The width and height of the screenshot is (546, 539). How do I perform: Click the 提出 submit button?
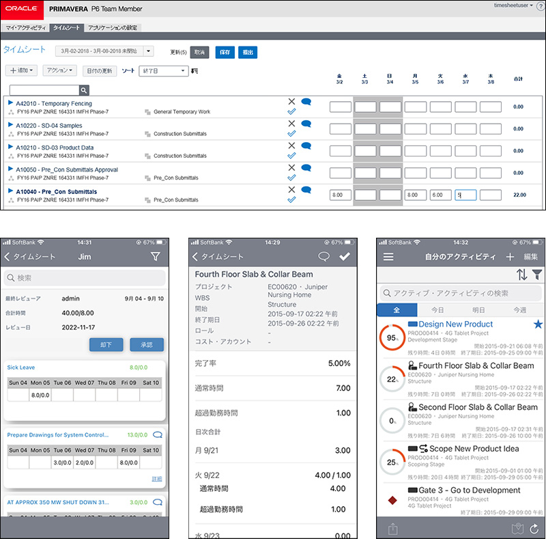[x=248, y=53]
